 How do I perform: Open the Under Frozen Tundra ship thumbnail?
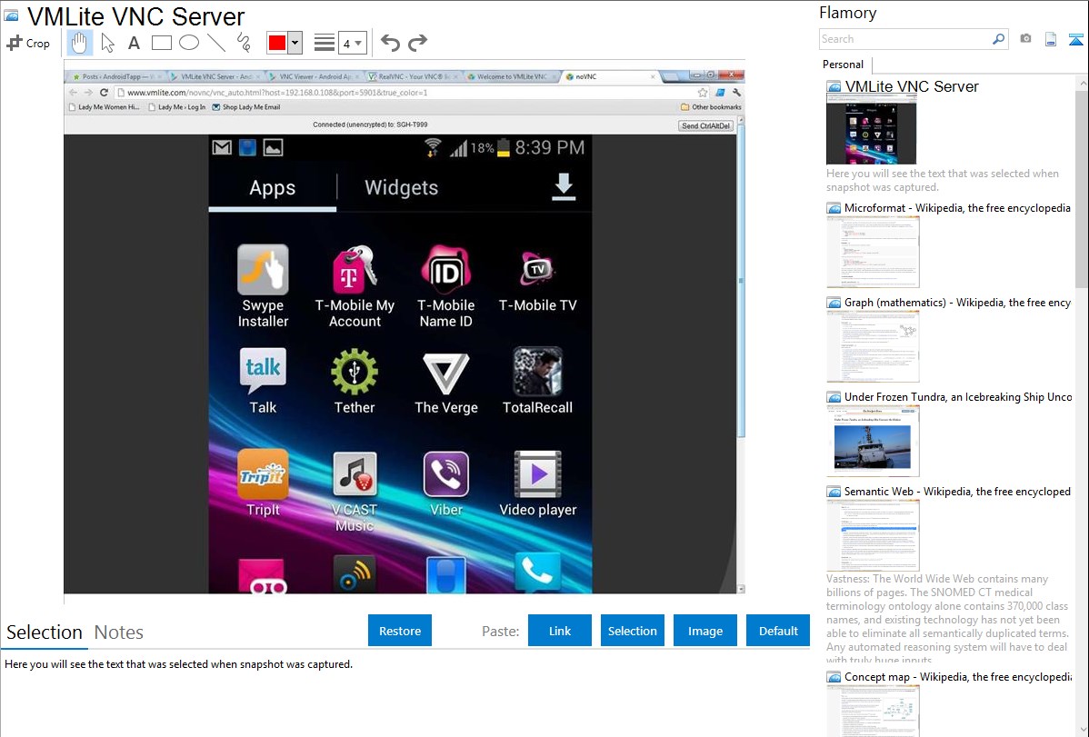click(873, 441)
